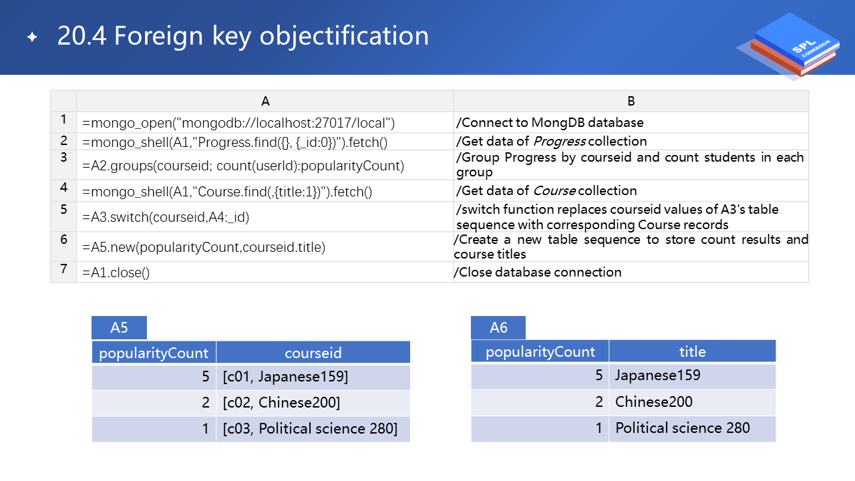
Task: Click the row 1 number in the grid
Action: 63,120
